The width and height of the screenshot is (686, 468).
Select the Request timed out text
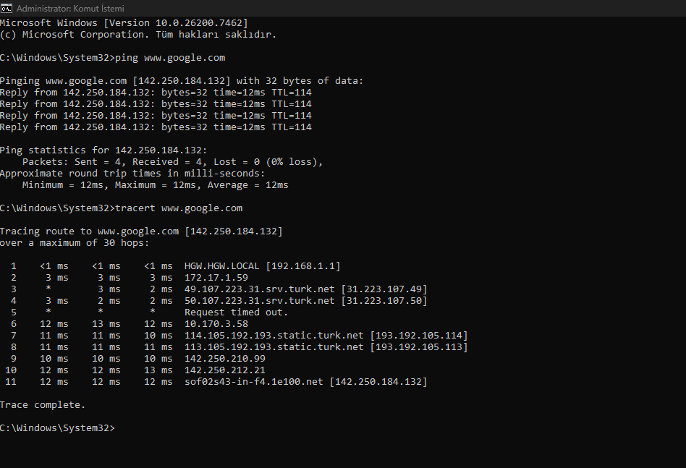pos(236,312)
